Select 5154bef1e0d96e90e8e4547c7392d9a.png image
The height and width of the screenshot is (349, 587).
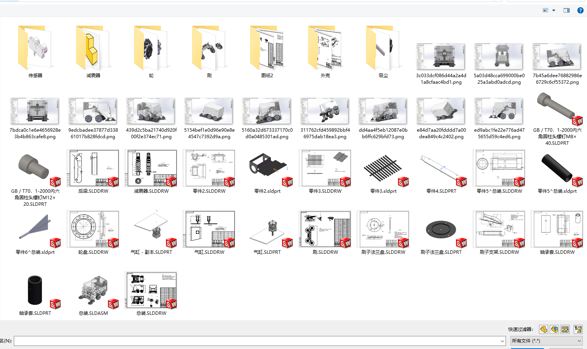[209, 118]
